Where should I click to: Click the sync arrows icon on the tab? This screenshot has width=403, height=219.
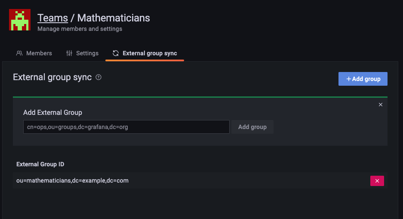(116, 53)
